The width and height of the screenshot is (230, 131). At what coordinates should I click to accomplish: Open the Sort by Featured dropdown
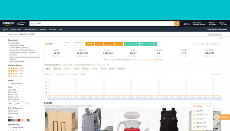pyautogui.click(x=214, y=34)
